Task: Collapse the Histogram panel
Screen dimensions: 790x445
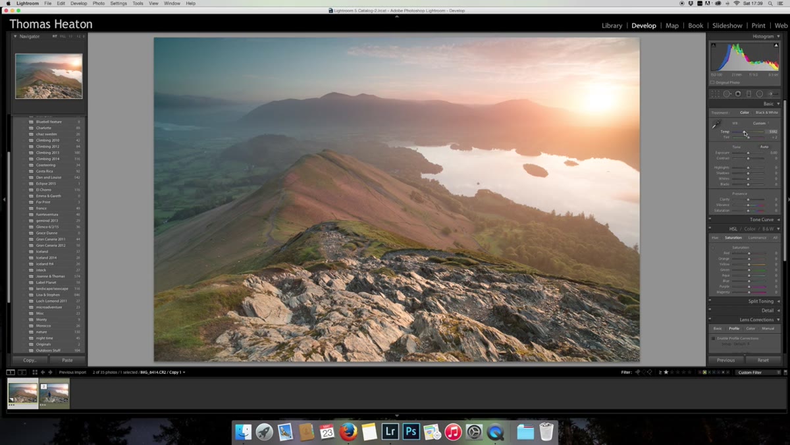Action: click(778, 36)
